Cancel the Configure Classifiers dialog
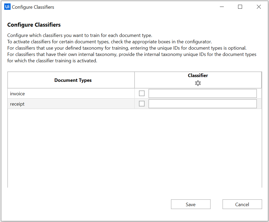Screen dimensions: 269x222 [x=242, y=204]
